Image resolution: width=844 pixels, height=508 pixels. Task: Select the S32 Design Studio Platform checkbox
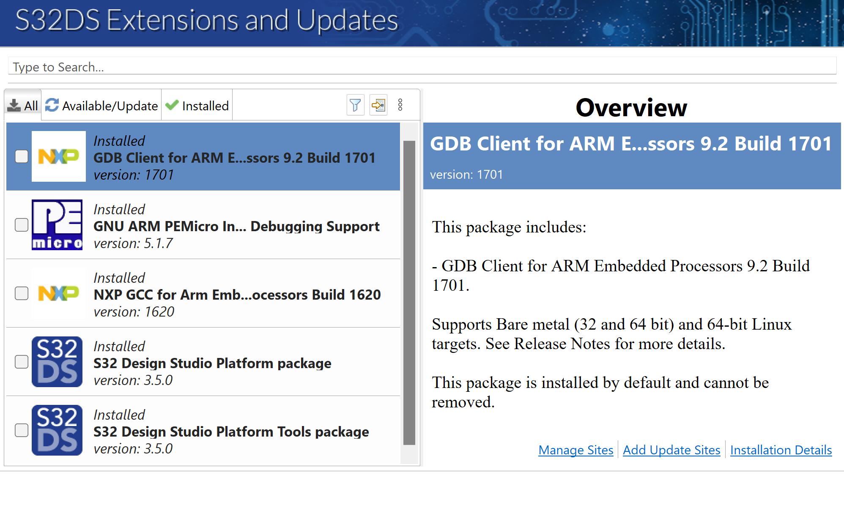point(22,362)
